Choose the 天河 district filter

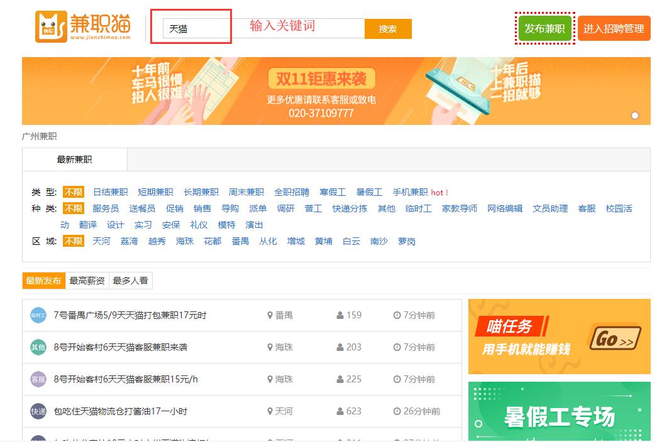pos(101,241)
